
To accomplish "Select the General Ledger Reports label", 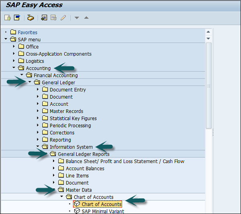I will tap(84, 154).
